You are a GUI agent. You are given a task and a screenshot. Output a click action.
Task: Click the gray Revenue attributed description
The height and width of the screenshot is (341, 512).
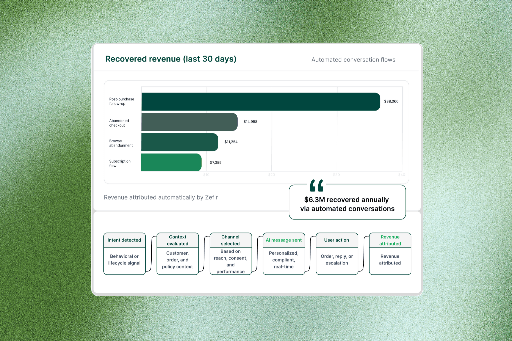click(x=390, y=260)
